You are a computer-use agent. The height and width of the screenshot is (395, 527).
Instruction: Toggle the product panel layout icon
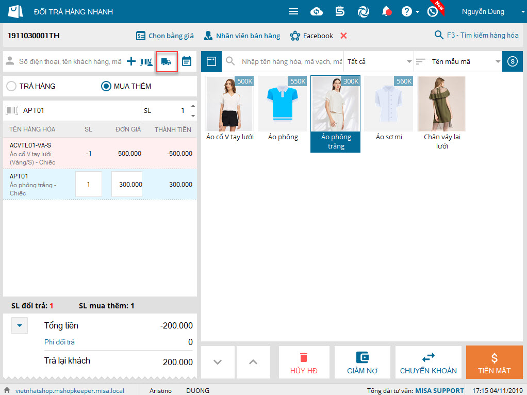tap(211, 61)
